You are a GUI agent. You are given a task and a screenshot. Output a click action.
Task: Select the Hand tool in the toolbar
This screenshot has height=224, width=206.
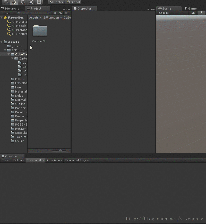[5, 2]
